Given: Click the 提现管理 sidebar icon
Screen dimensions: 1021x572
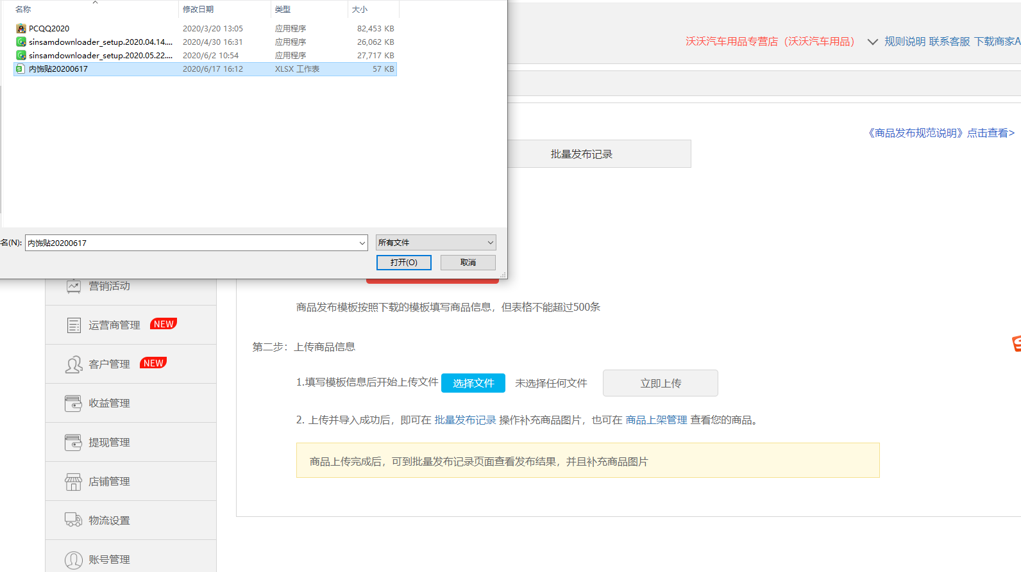Looking at the screenshot, I should point(74,443).
